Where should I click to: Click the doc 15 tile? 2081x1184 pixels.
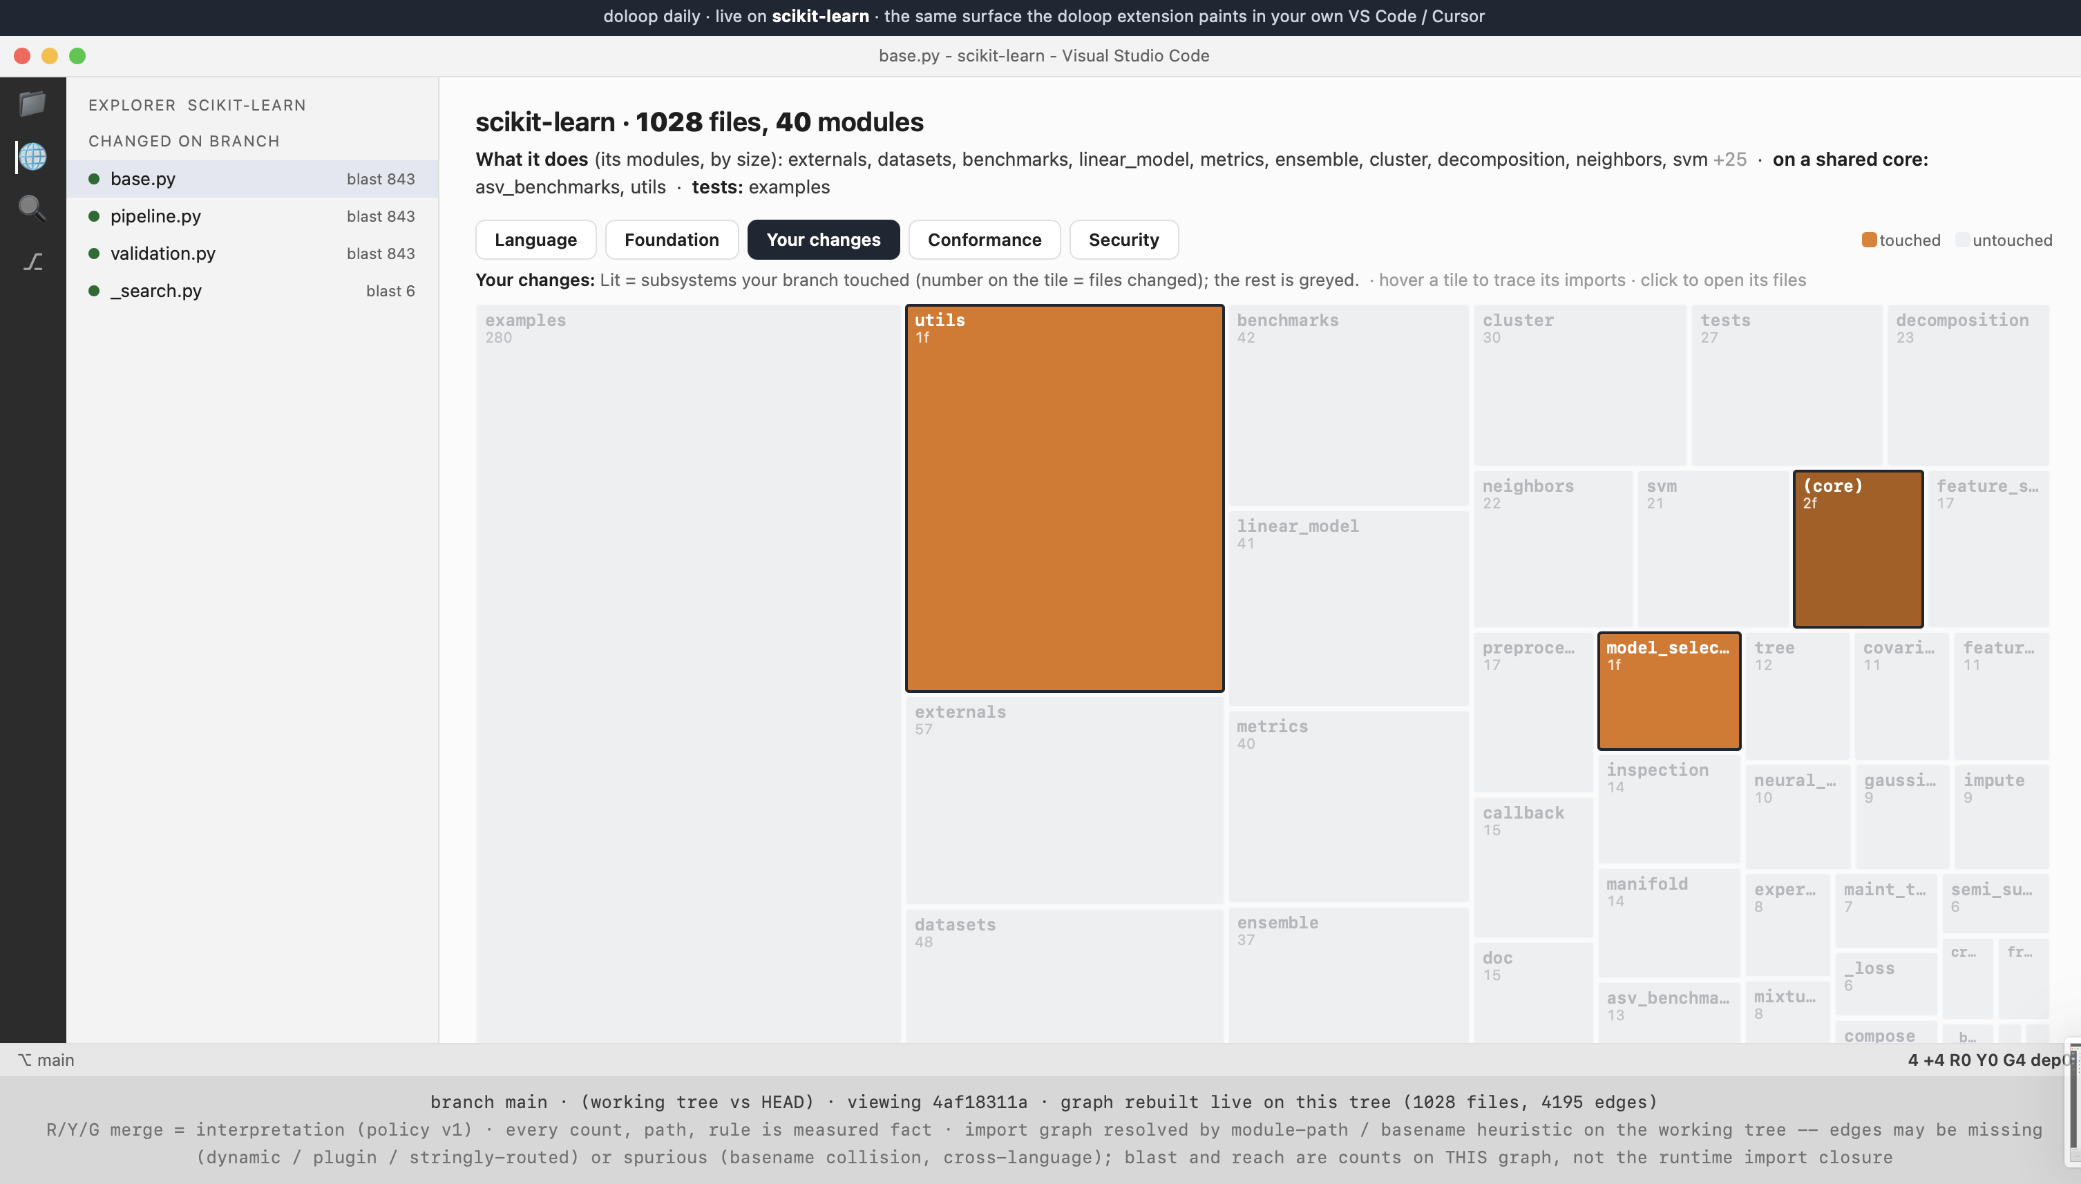click(1533, 993)
